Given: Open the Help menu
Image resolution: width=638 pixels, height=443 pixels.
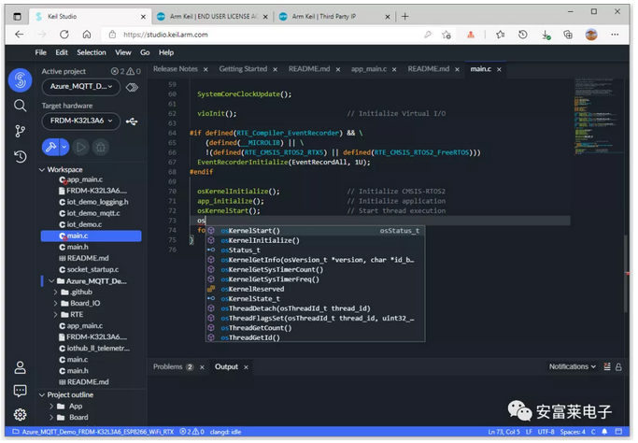Looking at the screenshot, I should pyautogui.click(x=166, y=52).
